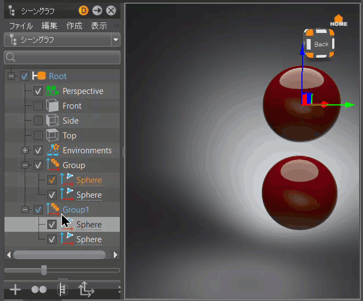Screen dimensions: 363x301
Task: Toggle the Group visibility checkbox
Action: point(38,165)
